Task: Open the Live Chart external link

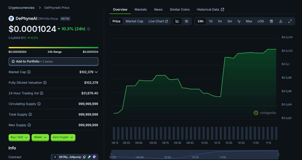Action: coord(158,21)
